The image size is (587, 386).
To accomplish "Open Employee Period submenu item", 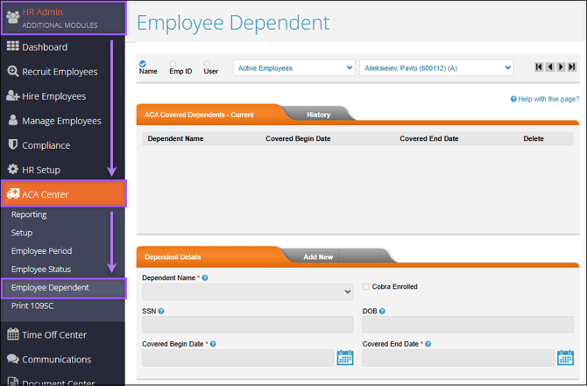I will 41,251.
